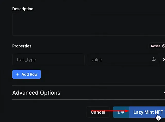Add a new property row
Screen dimensions: 165x122
pos(27,74)
